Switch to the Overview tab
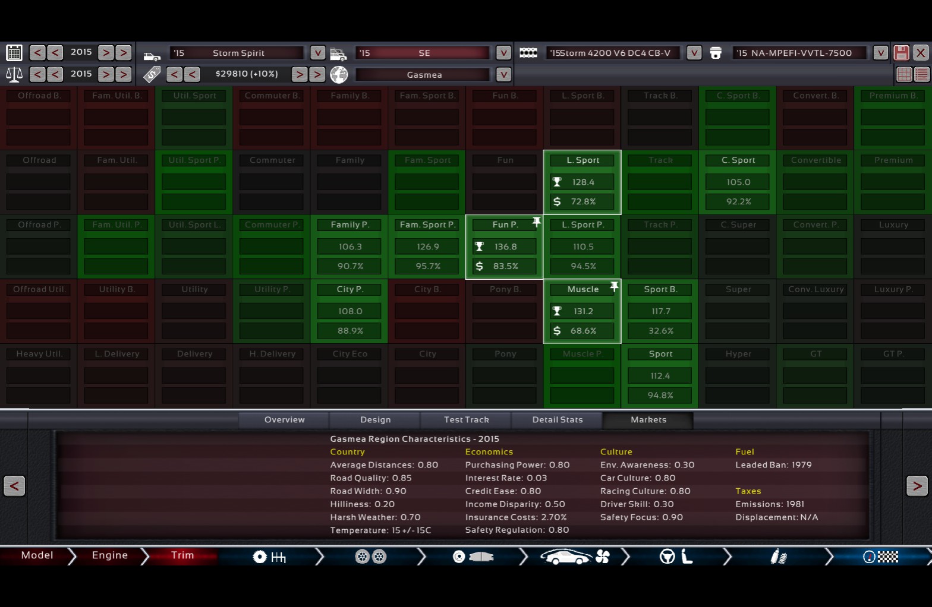 (x=284, y=420)
